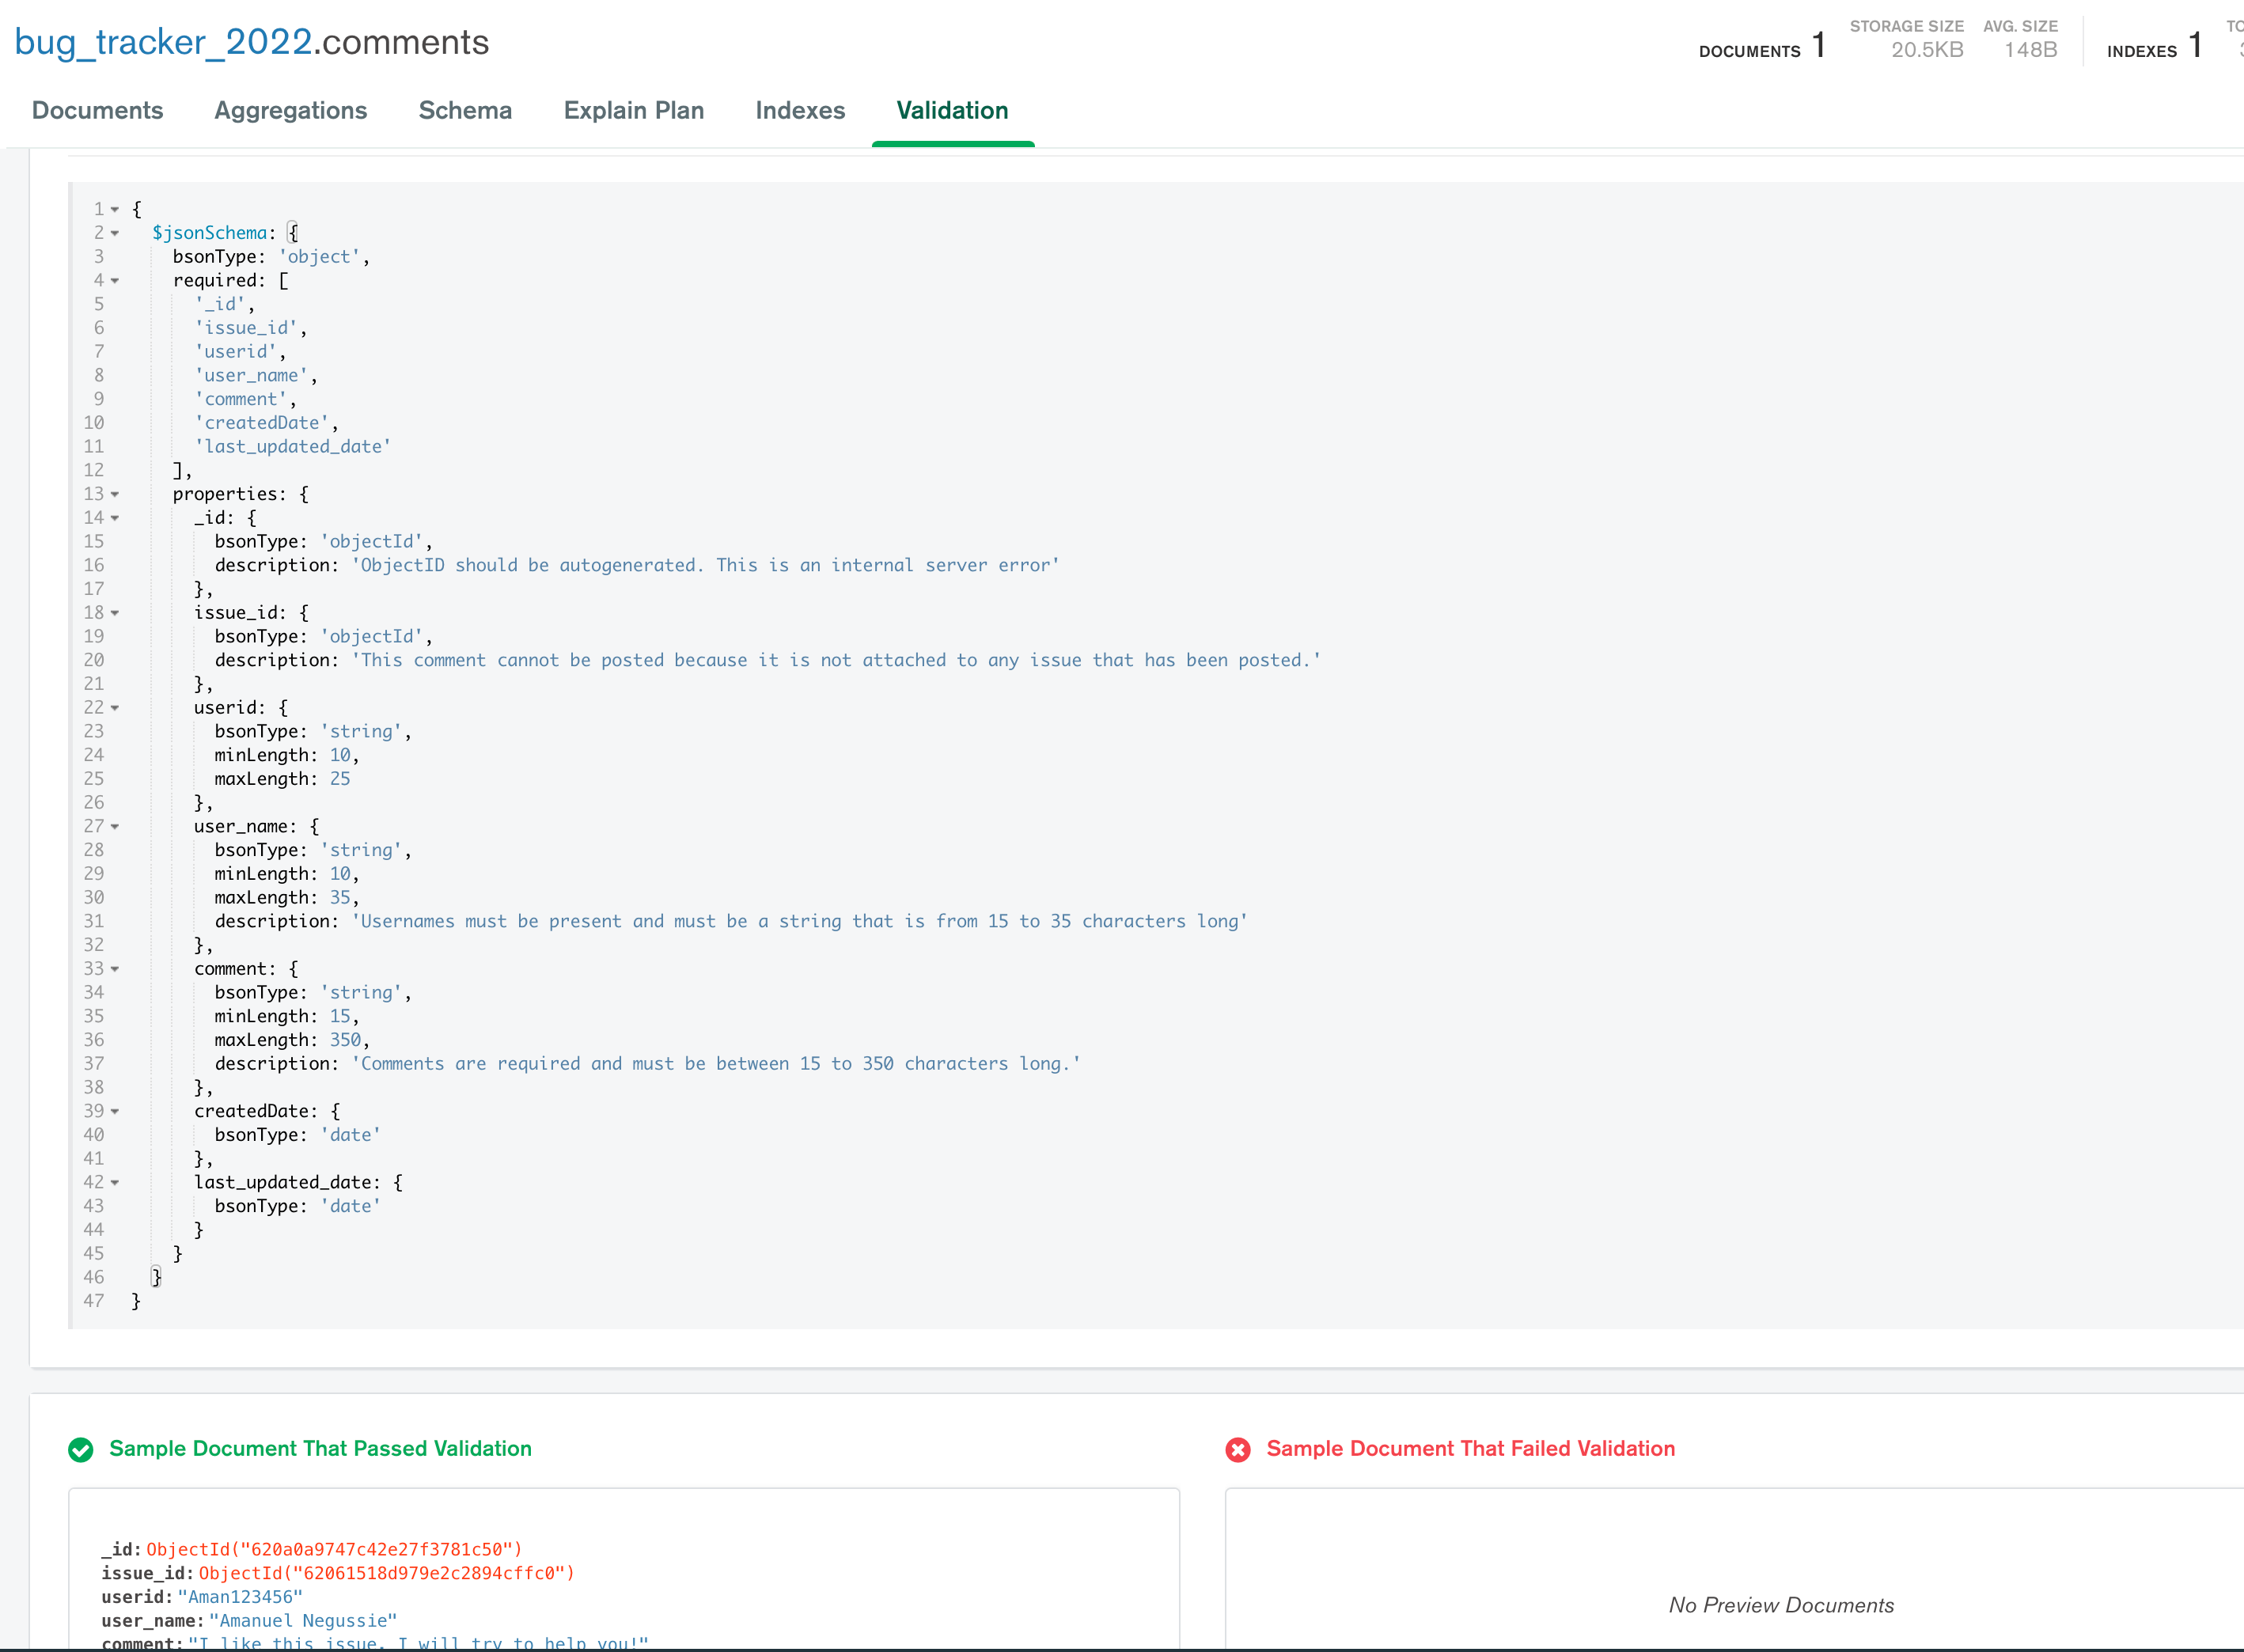Fold the last_updated_date block on line 42
The width and height of the screenshot is (2244, 1652).
[x=115, y=1183]
